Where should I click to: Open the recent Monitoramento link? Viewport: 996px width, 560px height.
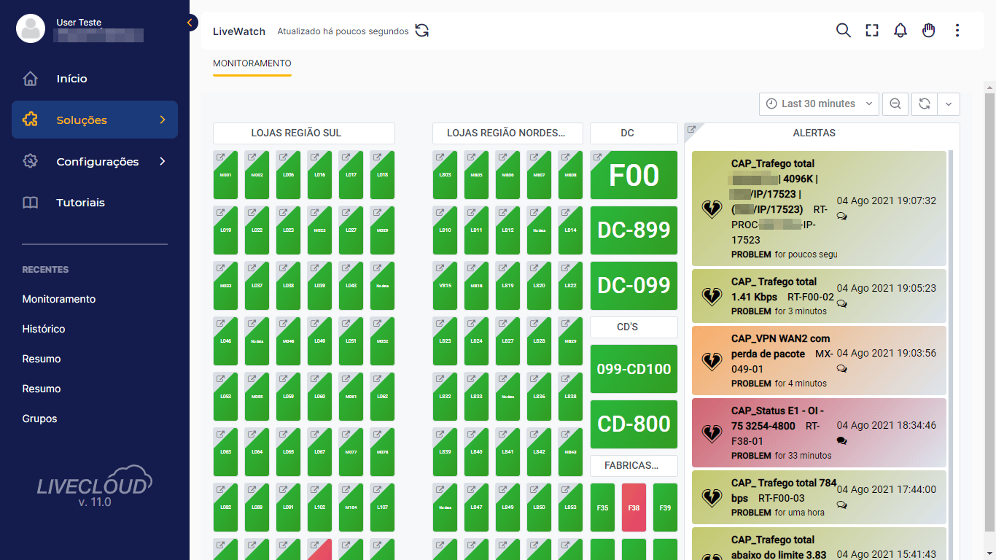click(59, 299)
